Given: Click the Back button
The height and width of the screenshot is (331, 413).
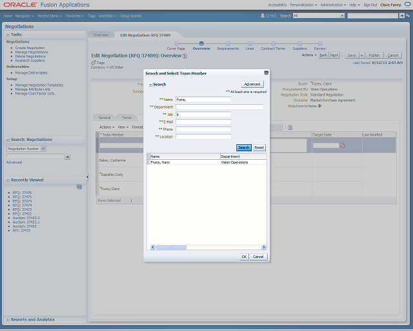Looking at the screenshot, I should (324, 55).
